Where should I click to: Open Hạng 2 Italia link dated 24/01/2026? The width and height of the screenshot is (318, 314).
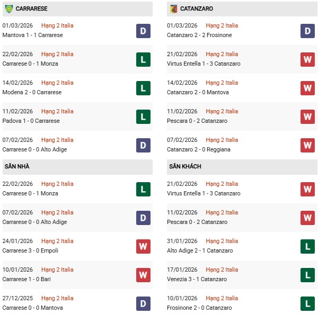58,241
